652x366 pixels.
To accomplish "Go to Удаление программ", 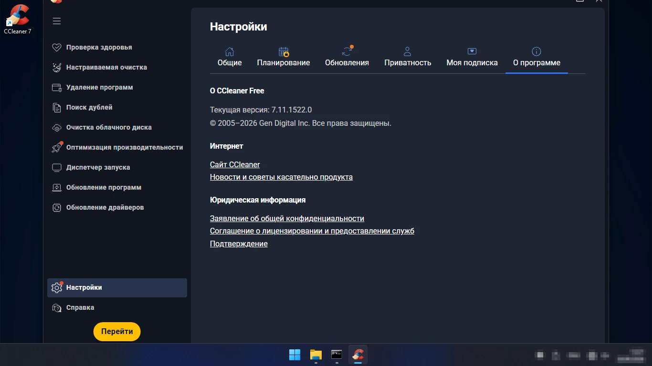I will click(x=117, y=87).
